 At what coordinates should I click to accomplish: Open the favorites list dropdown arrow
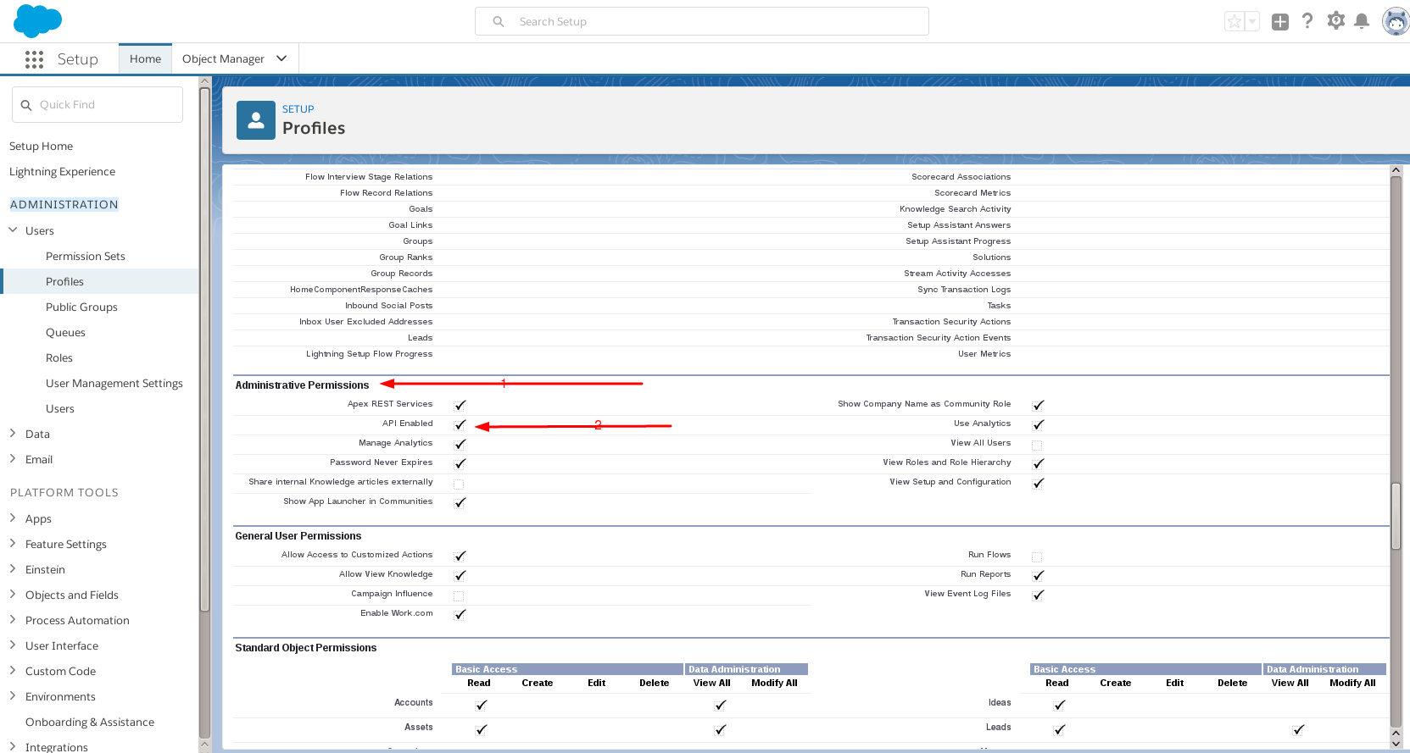[1252, 21]
